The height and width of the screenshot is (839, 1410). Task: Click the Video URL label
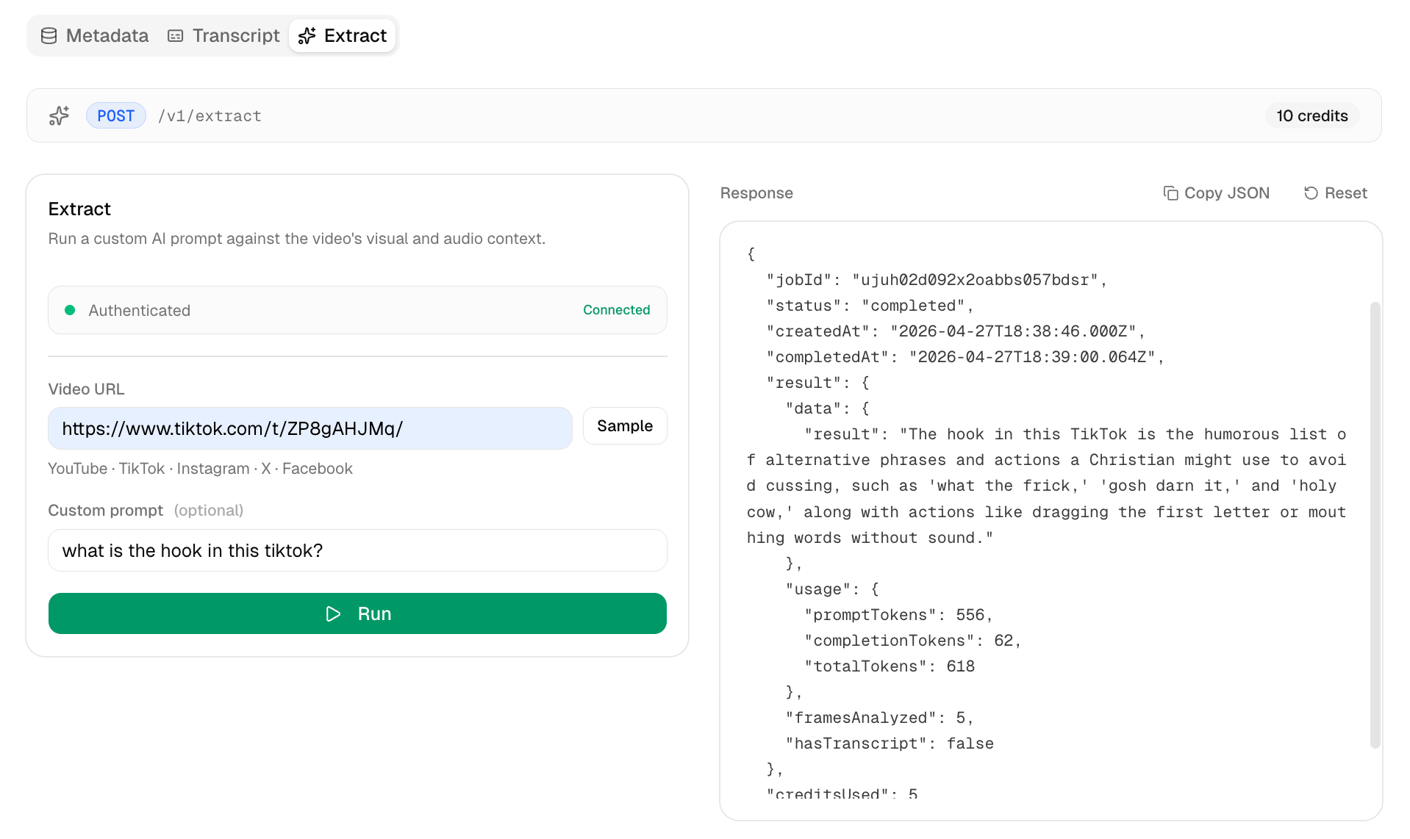click(86, 389)
